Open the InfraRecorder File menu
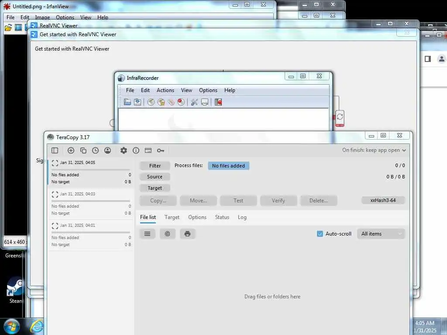Screen dimensions: 447x335 coord(130,90)
